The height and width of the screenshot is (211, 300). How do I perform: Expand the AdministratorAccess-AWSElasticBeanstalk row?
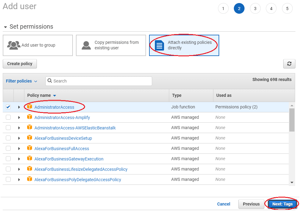tap(19, 128)
